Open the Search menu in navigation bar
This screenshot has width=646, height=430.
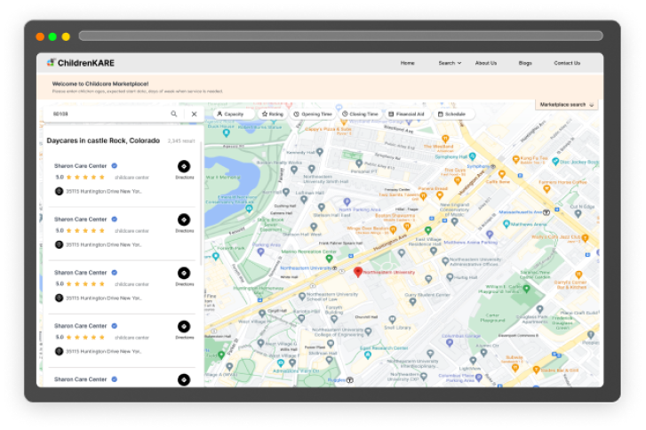450,63
